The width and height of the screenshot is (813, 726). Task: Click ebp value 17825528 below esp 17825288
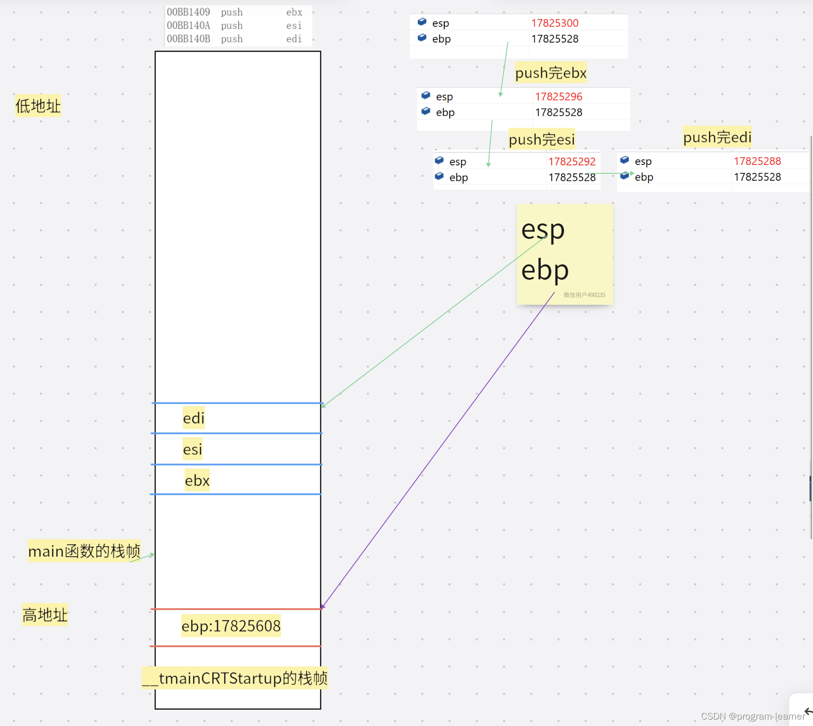(x=757, y=177)
